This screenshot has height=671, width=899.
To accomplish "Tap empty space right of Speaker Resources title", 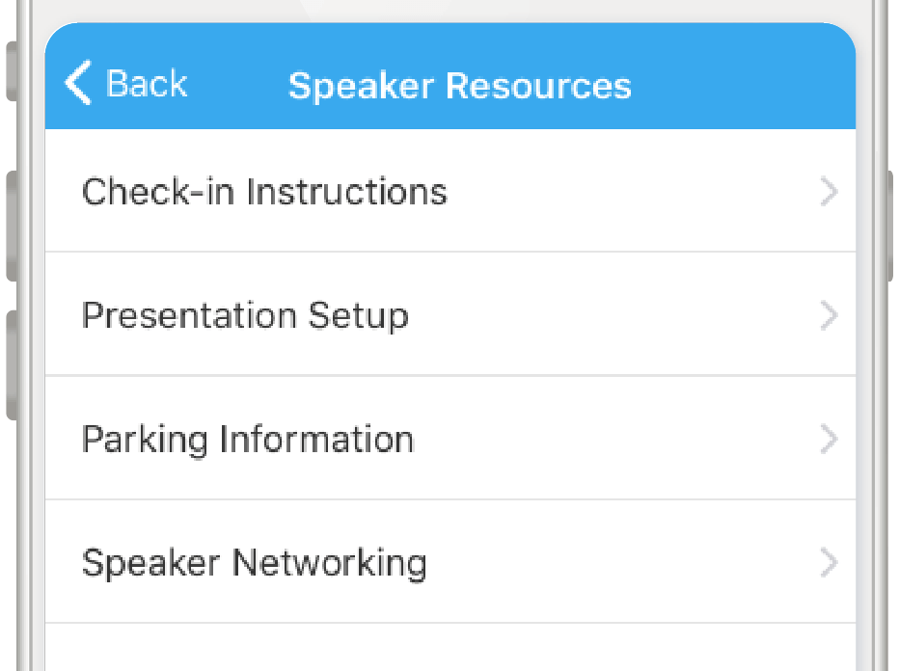I will pyautogui.click(x=743, y=86).
